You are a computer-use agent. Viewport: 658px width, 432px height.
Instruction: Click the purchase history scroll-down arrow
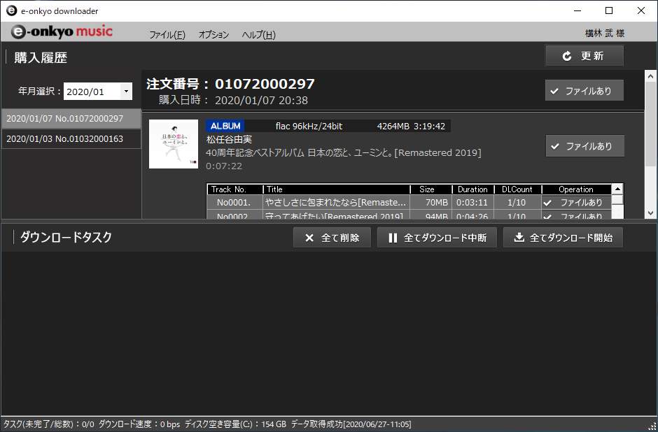650,213
